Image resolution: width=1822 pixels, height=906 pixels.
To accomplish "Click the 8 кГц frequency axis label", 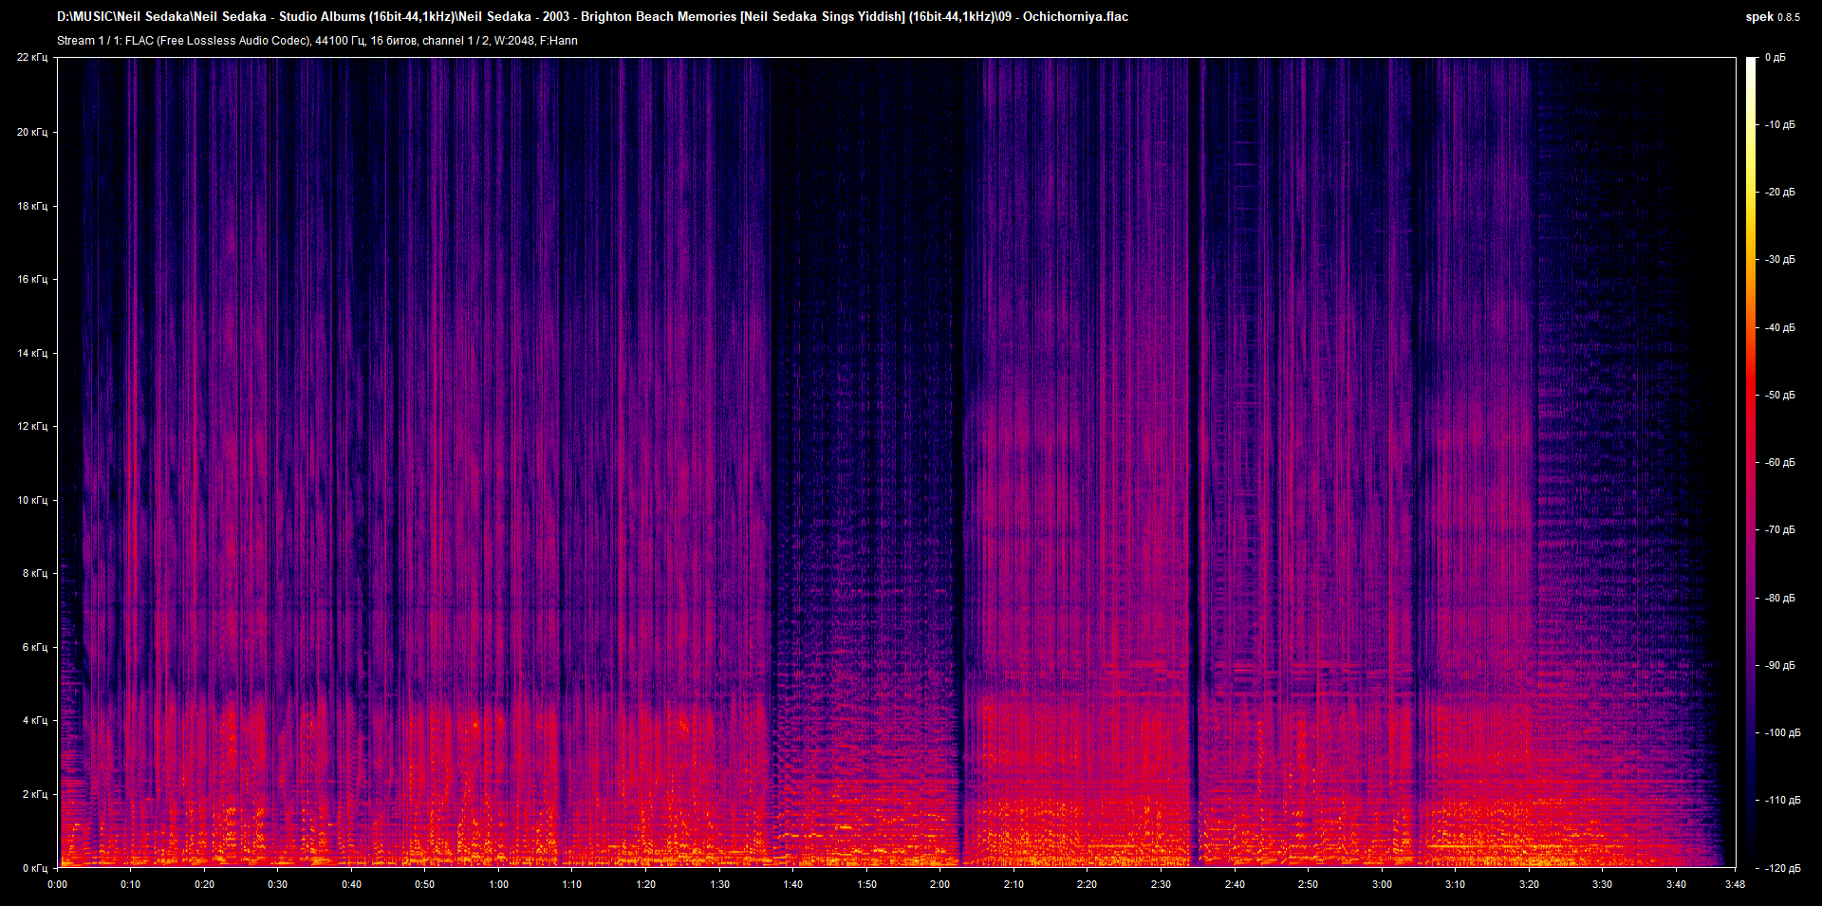I will [35, 573].
